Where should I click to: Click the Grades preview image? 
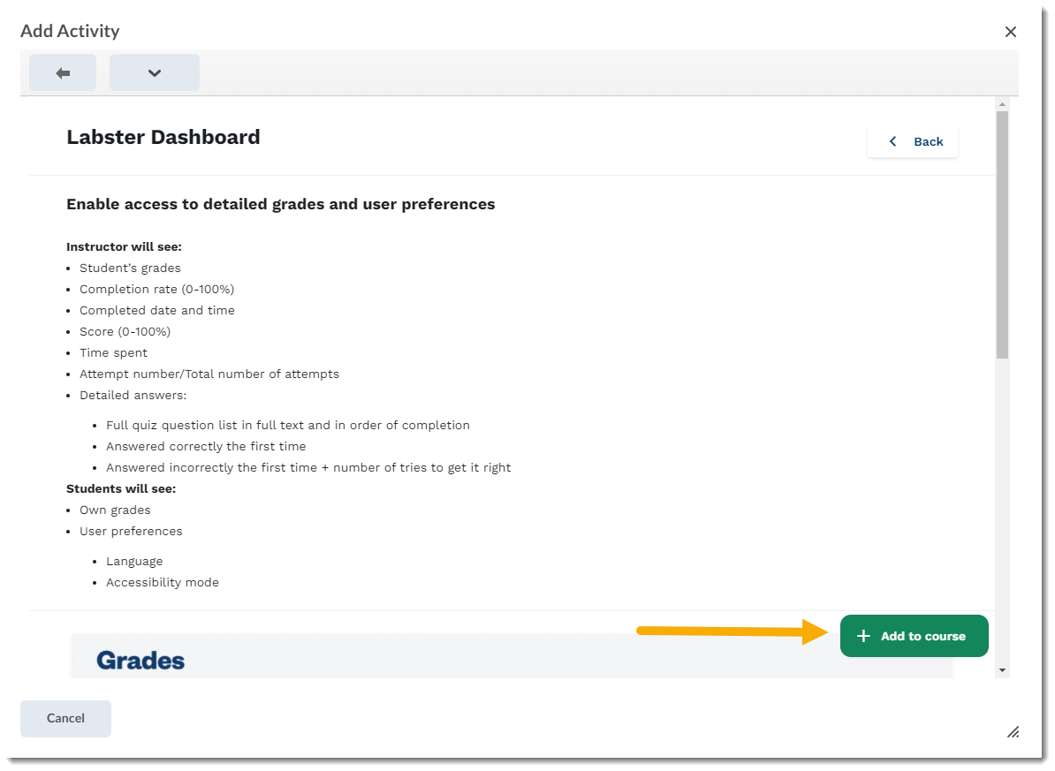(512, 656)
